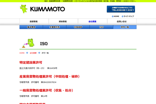156x104 pixels.
Task: Click the 産業廃棄物処理業許可 heading
Action: tap(50, 76)
